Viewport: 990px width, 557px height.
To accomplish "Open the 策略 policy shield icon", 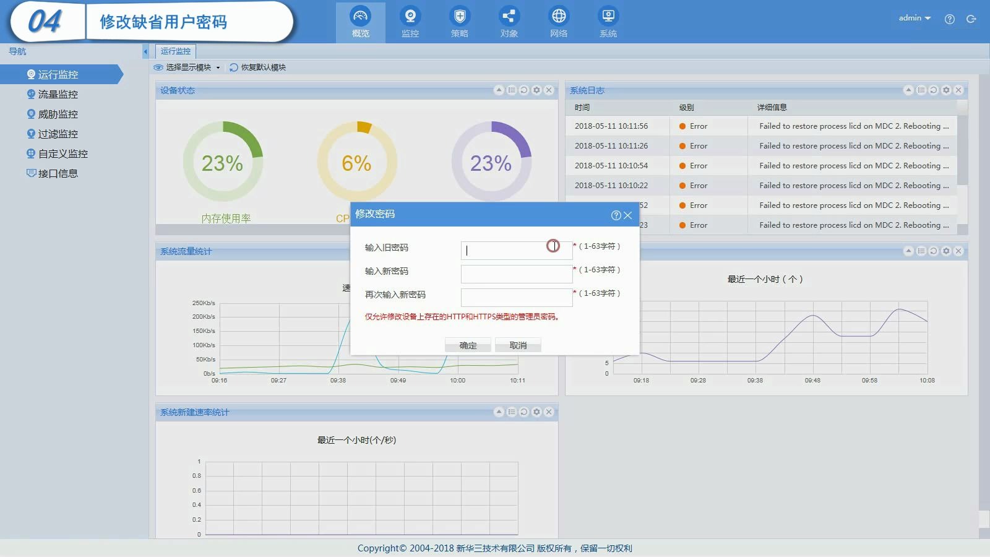I will point(459,22).
